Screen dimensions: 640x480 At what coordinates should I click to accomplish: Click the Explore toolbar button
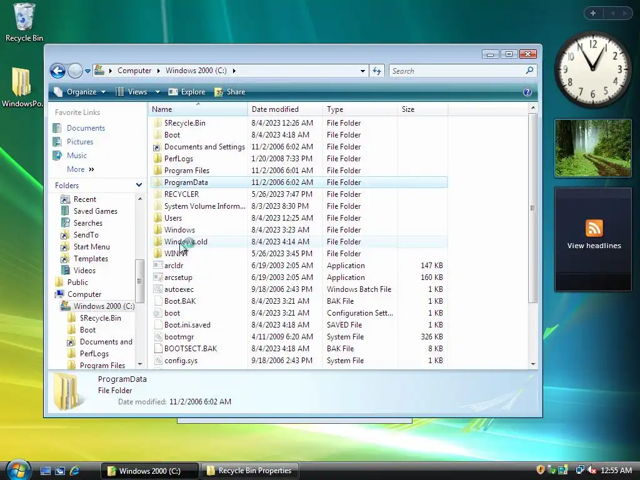187,92
